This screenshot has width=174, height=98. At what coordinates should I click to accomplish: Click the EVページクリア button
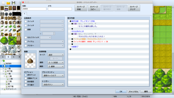134,8
